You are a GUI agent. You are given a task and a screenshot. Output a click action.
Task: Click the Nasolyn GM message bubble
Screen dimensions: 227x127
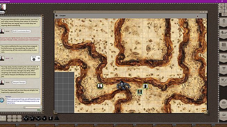(24, 101)
